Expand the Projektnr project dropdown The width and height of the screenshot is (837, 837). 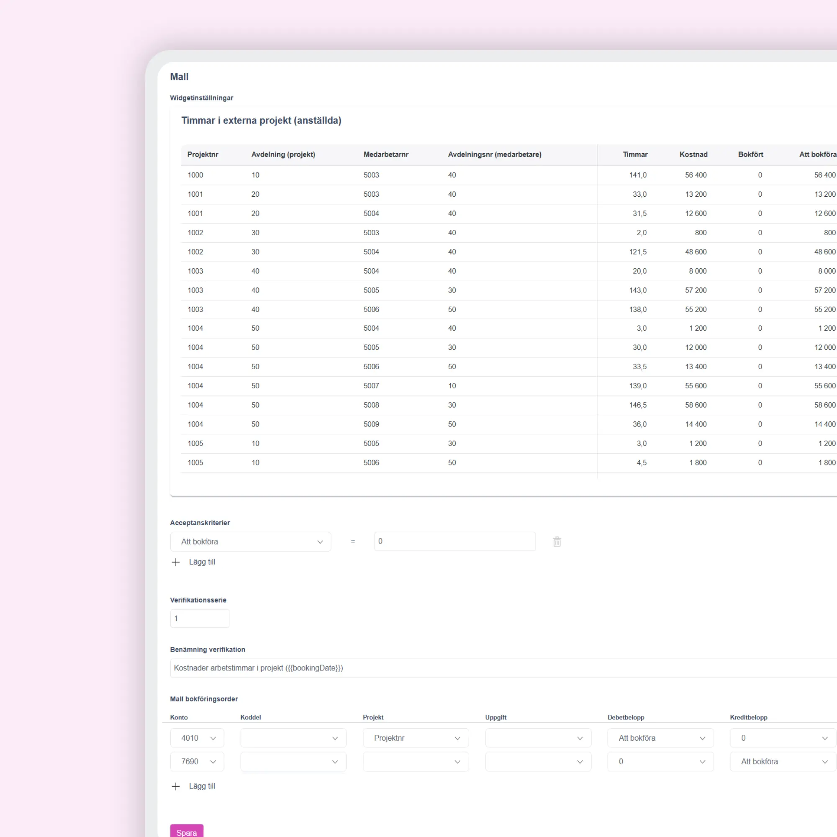point(416,738)
